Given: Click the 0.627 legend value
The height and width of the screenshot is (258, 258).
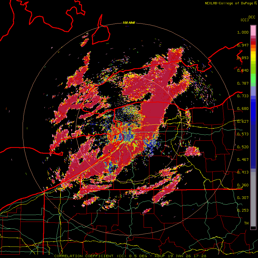Looking at the screenshot, I should (243, 122).
